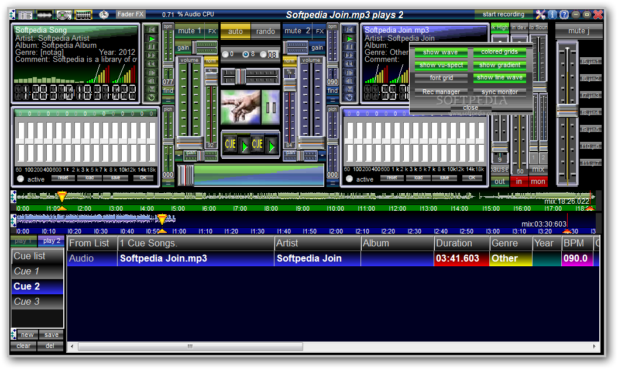Viewport: 618px width, 369px height.
Task: Play deck 1 with green play icon
Action: (x=152, y=39)
